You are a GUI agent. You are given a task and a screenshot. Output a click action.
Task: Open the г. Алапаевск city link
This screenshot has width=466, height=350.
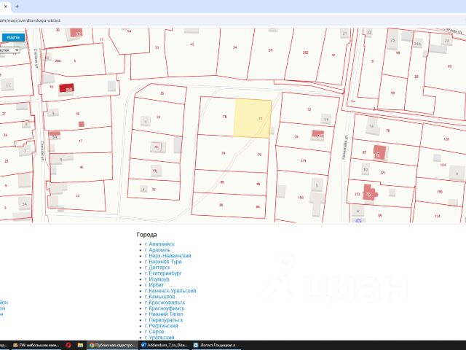pos(159,244)
